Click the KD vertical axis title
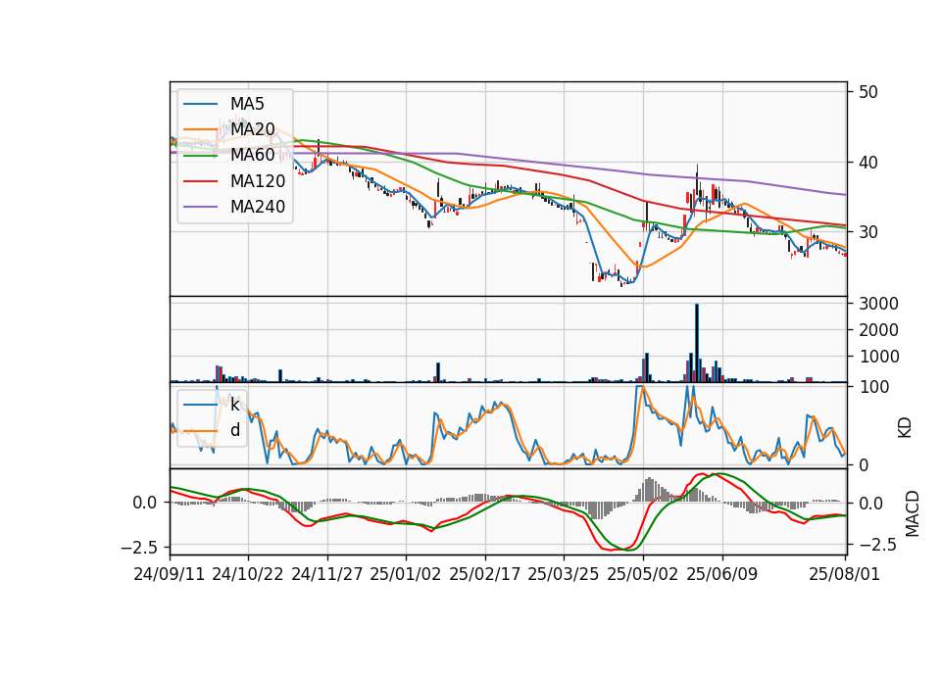Image resolution: width=941 pixels, height=676 pixels. tap(905, 428)
